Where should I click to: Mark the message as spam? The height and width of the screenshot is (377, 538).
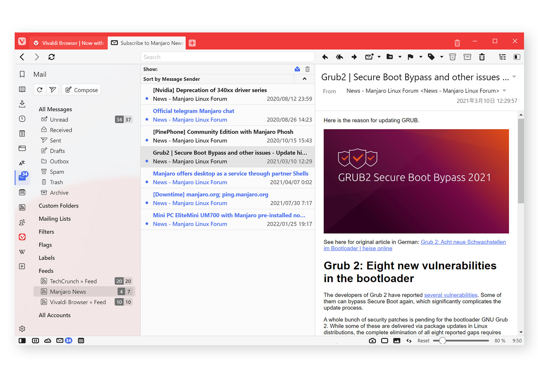click(452, 57)
